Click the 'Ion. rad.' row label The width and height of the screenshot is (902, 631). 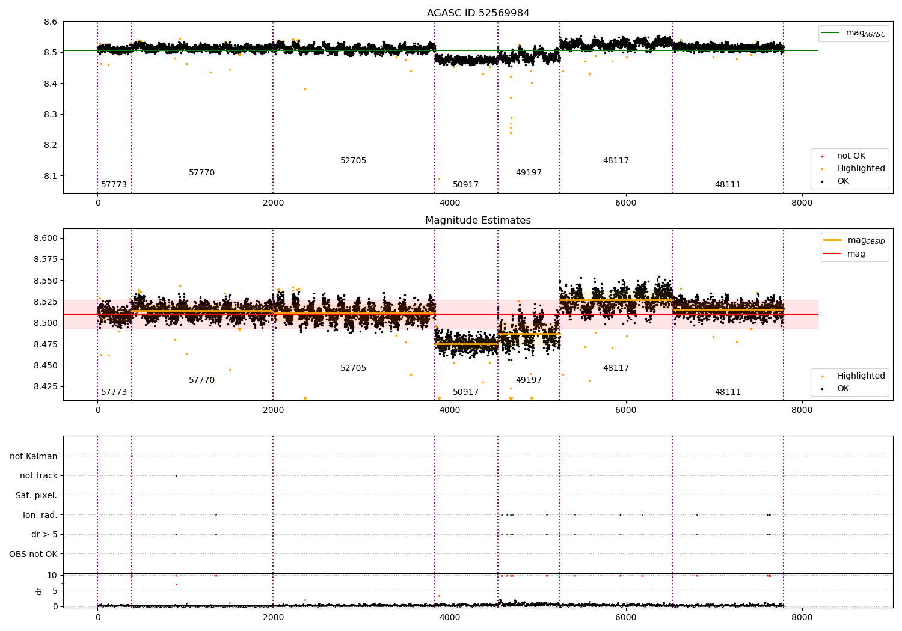[x=40, y=515]
